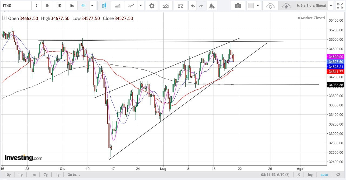Open the Go to... date dialog
This screenshot has width=346, height=180.
tap(74, 175)
